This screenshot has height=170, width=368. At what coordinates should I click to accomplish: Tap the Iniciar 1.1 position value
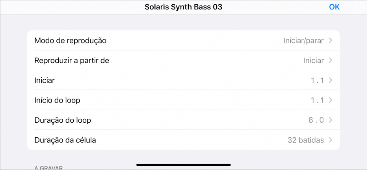click(317, 80)
